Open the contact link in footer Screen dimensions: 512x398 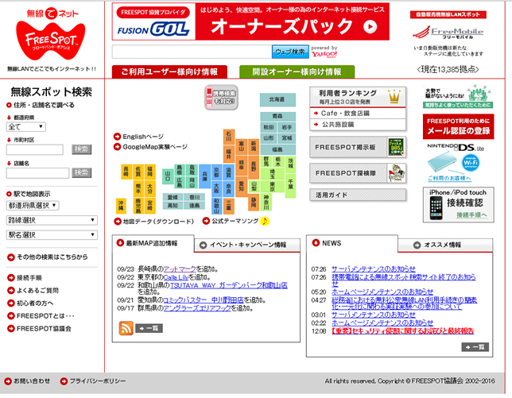coord(27,381)
